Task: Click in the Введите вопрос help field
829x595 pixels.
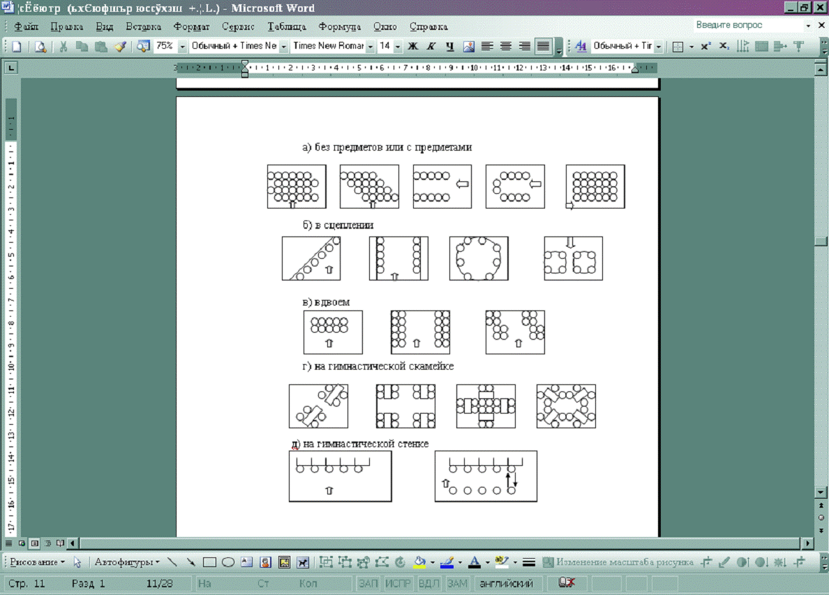Action: [747, 25]
